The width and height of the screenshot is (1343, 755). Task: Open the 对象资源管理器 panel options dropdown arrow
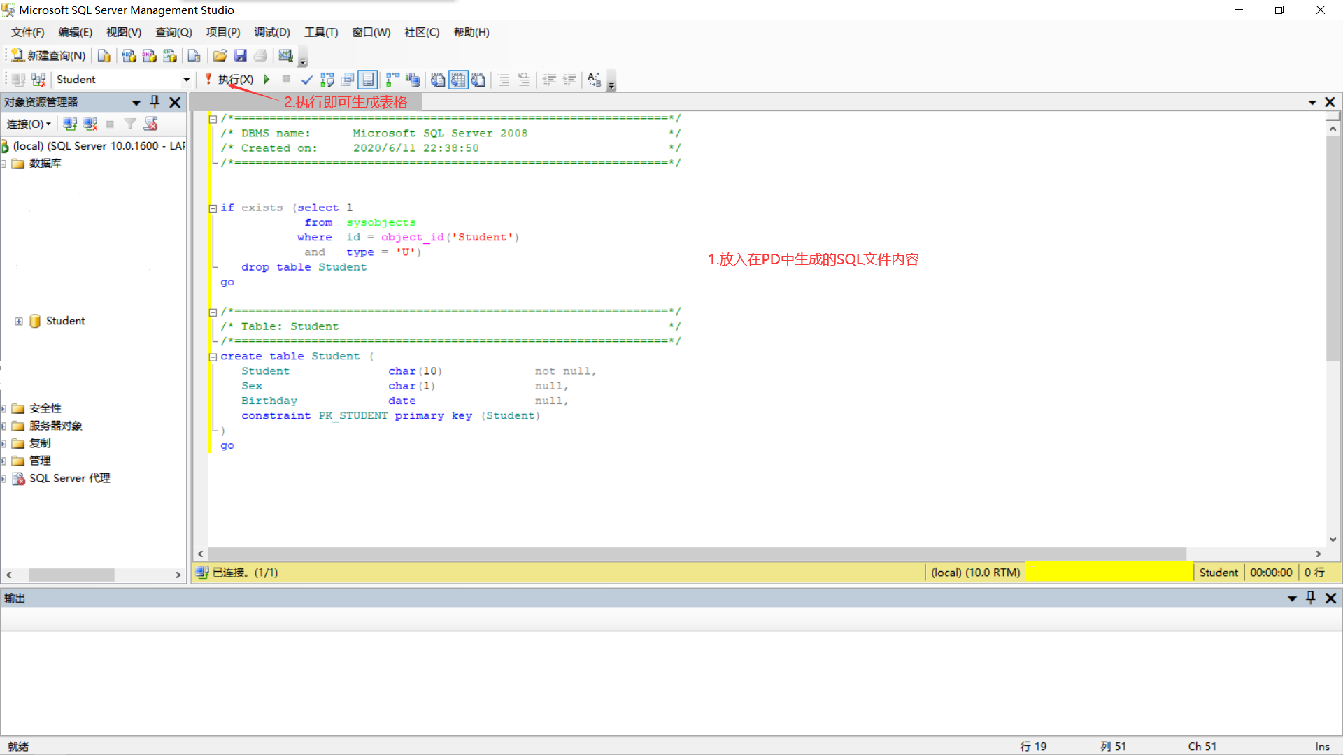[136, 103]
